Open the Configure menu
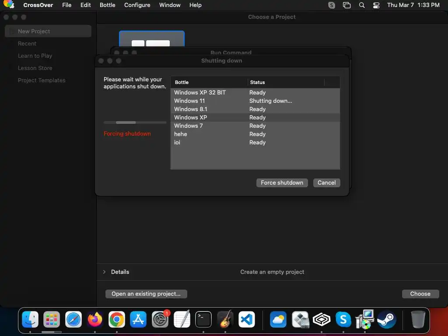The width and height of the screenshot is (448, 336). tap(137, 5)
